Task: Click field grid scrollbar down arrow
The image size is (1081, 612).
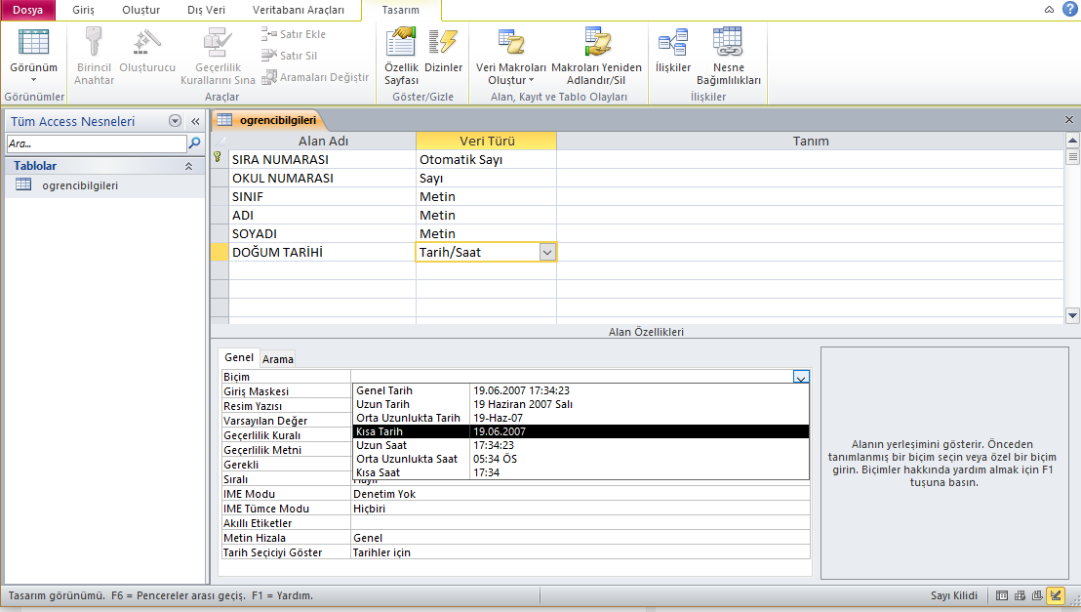Action: pyautogui.click(x=1072, y=316)
